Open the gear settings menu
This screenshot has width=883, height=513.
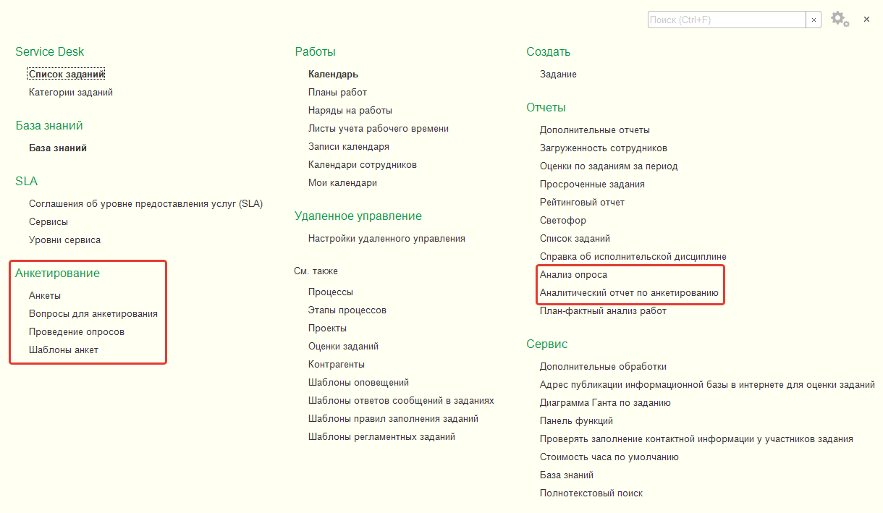838,19
